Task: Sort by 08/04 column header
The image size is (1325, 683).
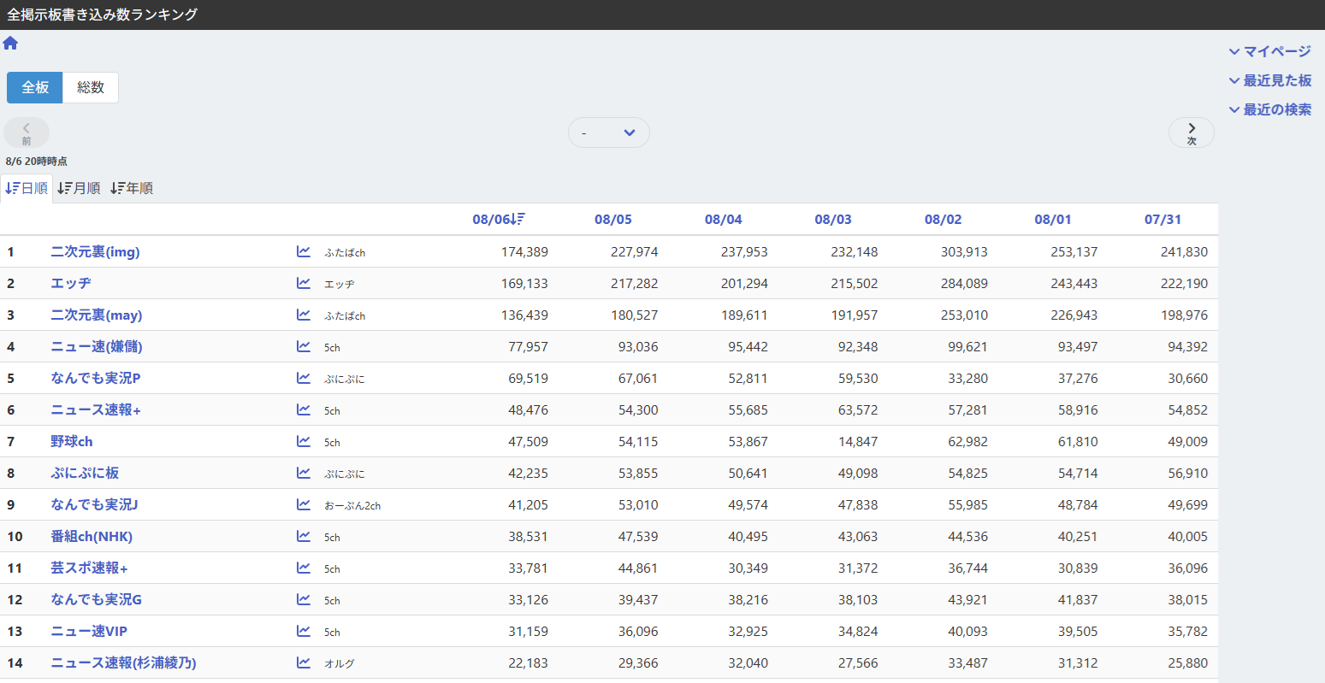Action: tap(724, 220)
